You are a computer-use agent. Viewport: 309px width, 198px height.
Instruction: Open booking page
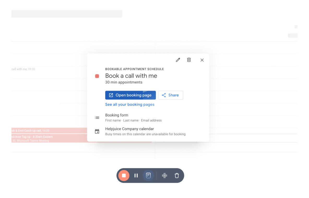pyautogui.click(x=130, y=95)
